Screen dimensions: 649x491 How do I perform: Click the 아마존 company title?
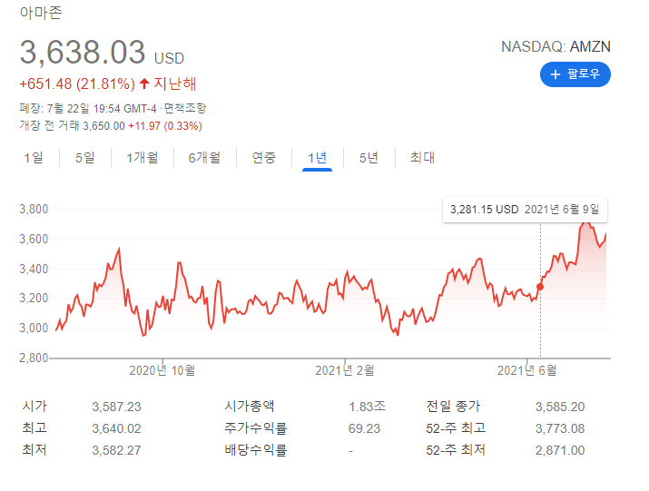tap(41, 13)
